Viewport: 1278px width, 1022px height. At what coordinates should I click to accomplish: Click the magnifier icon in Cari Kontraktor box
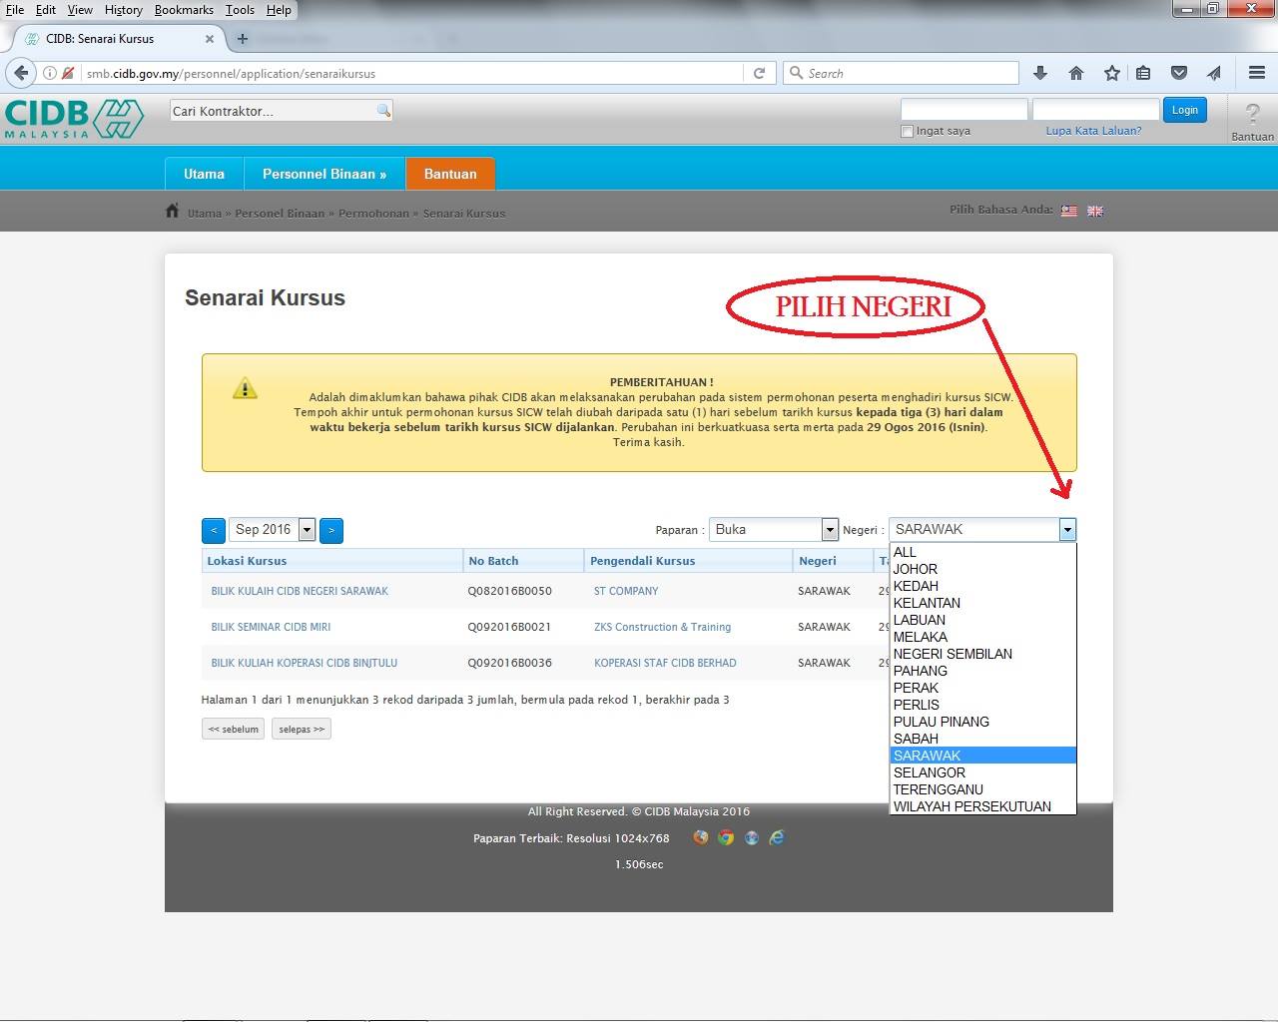point(383,111)
